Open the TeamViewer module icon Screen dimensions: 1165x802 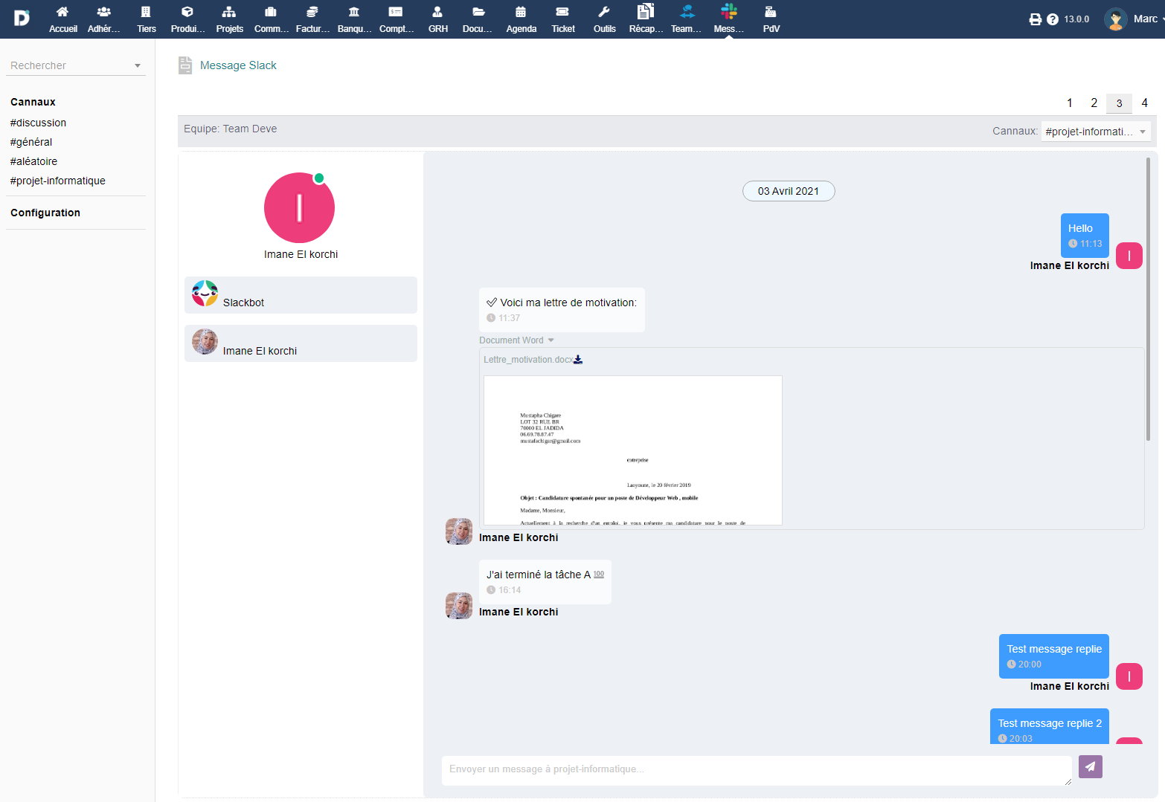tap(687, 11)
